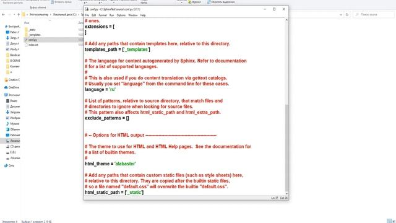Click the html_theme = 'alabaster' line

pos(110,164)
